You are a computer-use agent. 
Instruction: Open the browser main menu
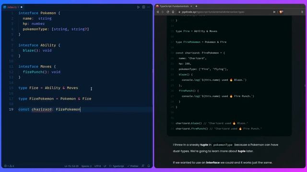(302, 12)
